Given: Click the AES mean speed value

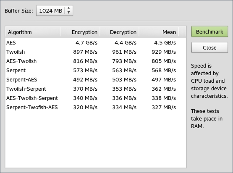Looking at the screenshot, I should [x=165, y=43].
